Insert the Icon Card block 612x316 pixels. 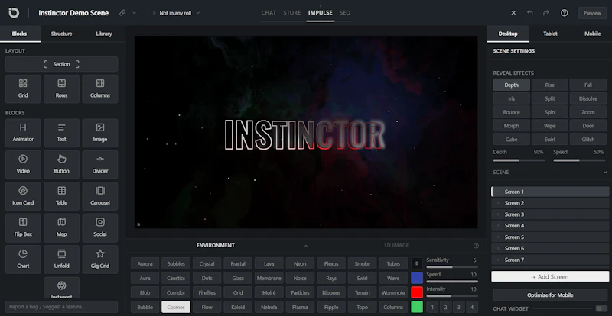click(x=23, y=196)
